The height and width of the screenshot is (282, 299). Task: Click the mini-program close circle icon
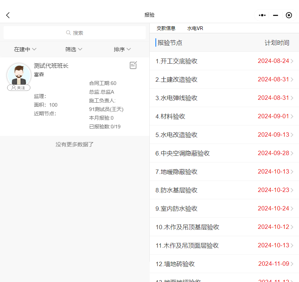pyautogui.click(x=289, y=15)
